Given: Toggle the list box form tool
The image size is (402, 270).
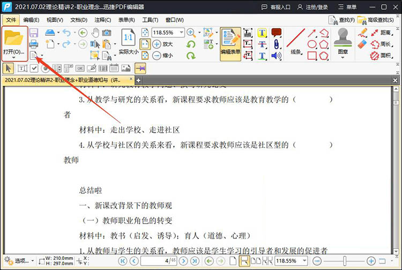Looking at the screenshot, I should (x=57, y=68).
